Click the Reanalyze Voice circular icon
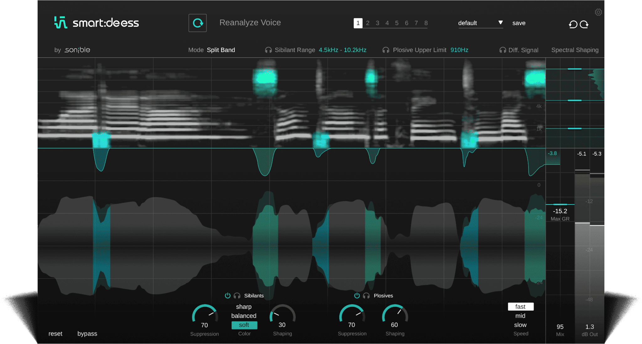The width and height of the screenshot is (642, 344). click(197, 23)
